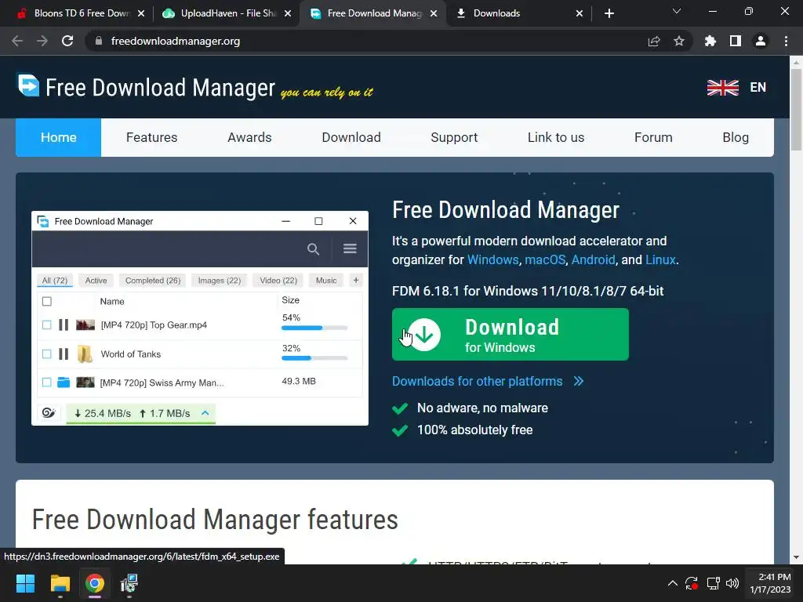The width and height of the screenshot is (803, 602).
Task: Expand the Chrome tab search chevron
Action: 677,11
